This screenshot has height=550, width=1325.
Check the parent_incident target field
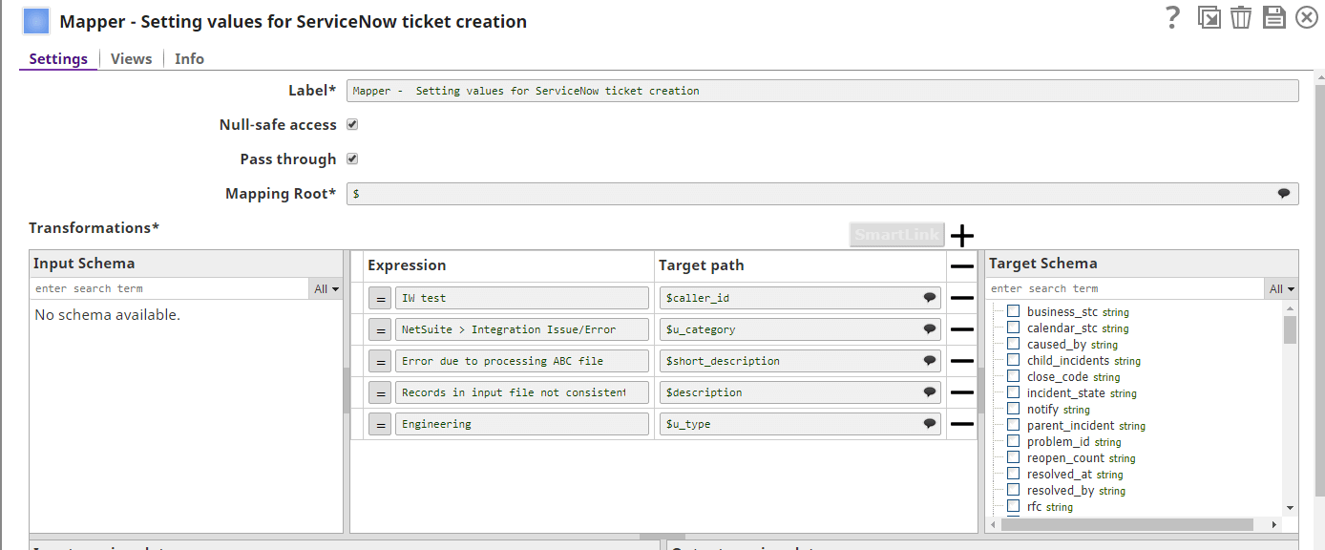[x=1014, y=425]
